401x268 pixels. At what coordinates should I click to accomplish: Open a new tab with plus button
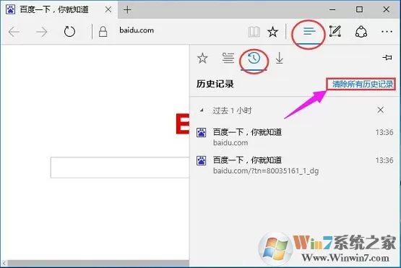[x=127, y=9]
